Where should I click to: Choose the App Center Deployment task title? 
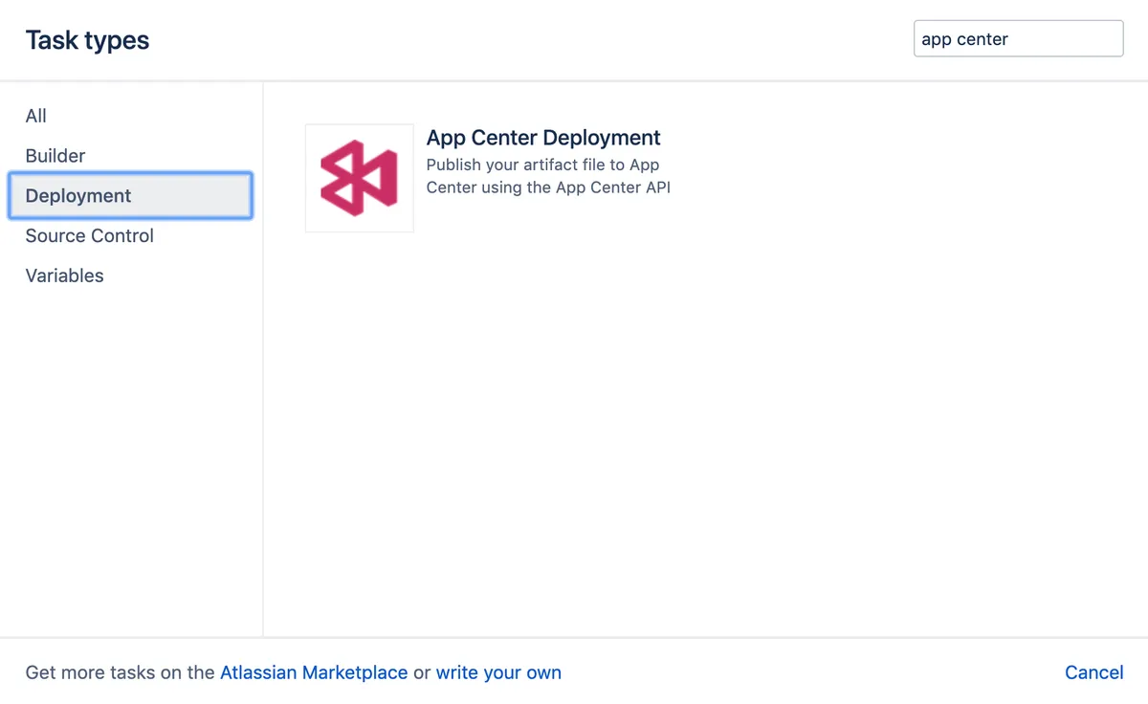tap(543, 138)
